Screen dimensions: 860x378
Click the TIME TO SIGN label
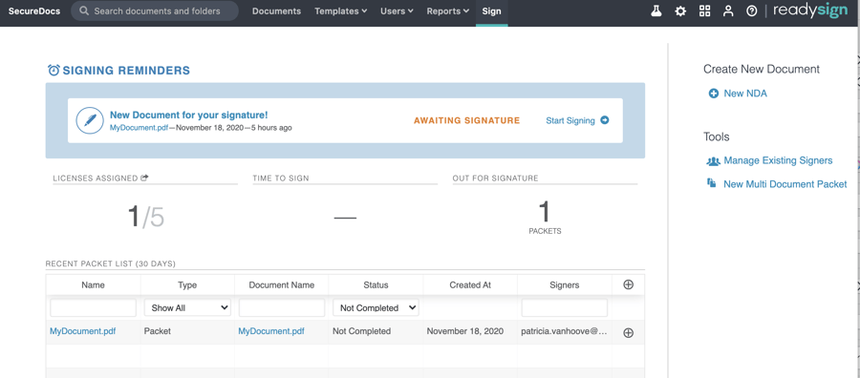point(281,178)
